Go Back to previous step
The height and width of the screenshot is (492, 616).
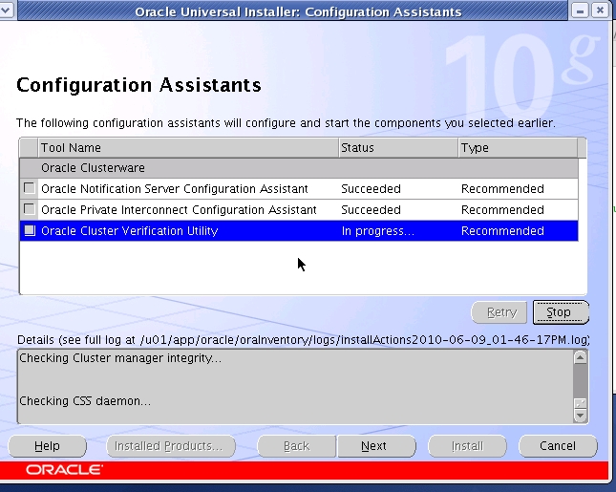coord(297,446)
